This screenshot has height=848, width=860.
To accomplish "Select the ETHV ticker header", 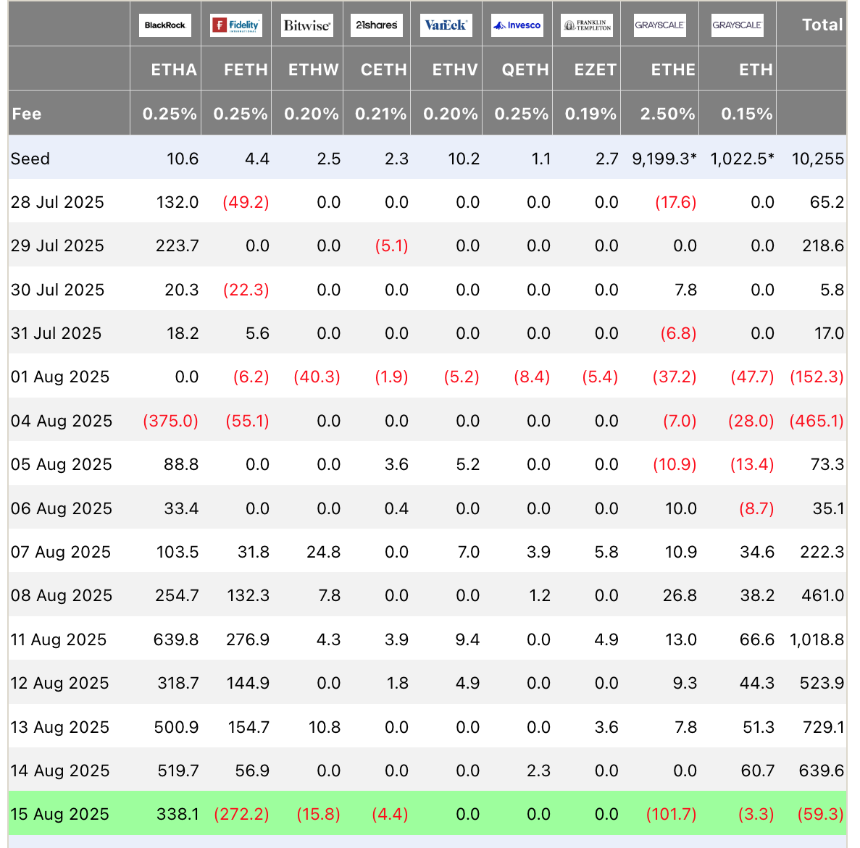I will tap(455, 70).
